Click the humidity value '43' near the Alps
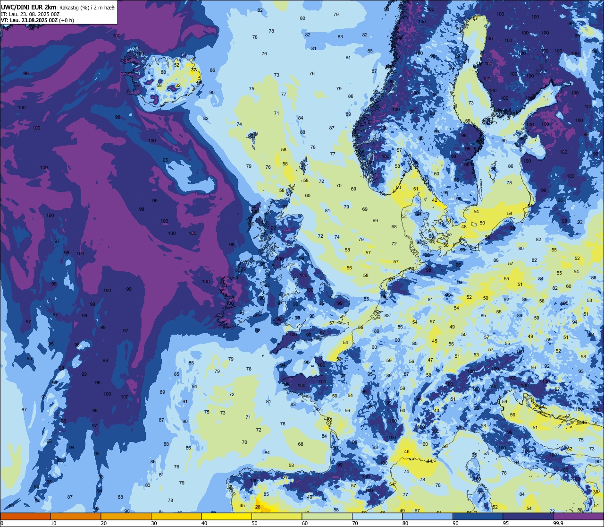This screenshot has height=527, width=604. (436, 410)
